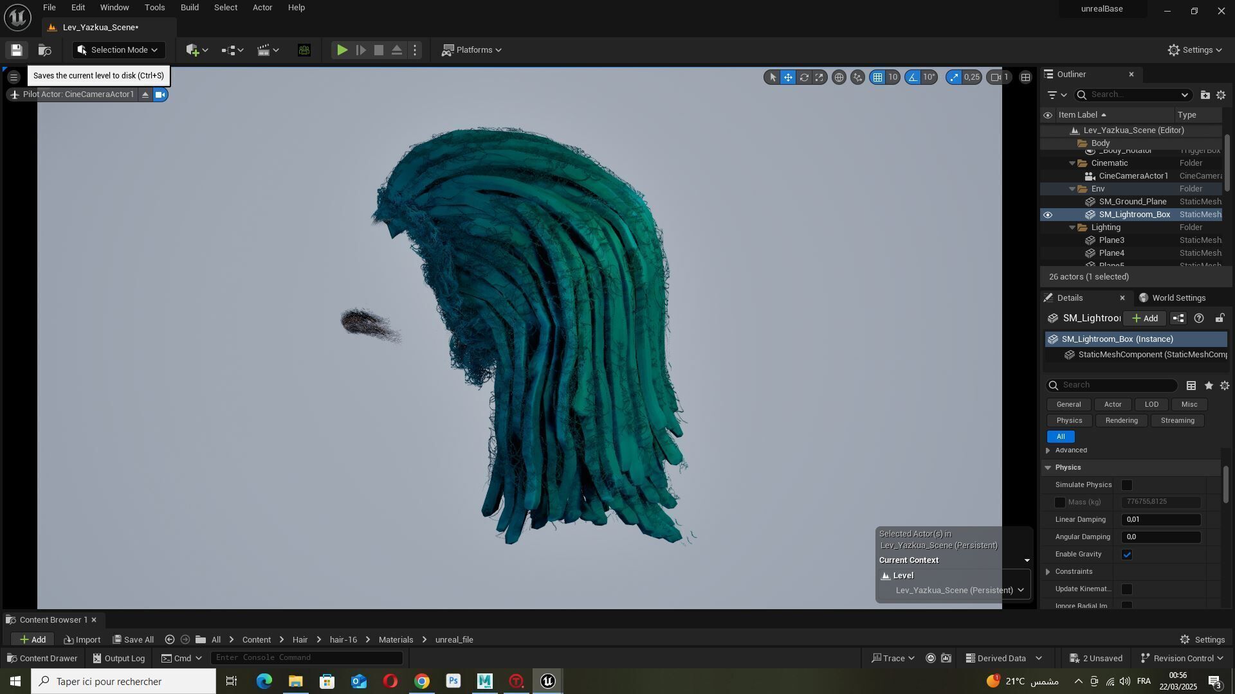
Task: Open the Window menu
Action: point(114,8)
